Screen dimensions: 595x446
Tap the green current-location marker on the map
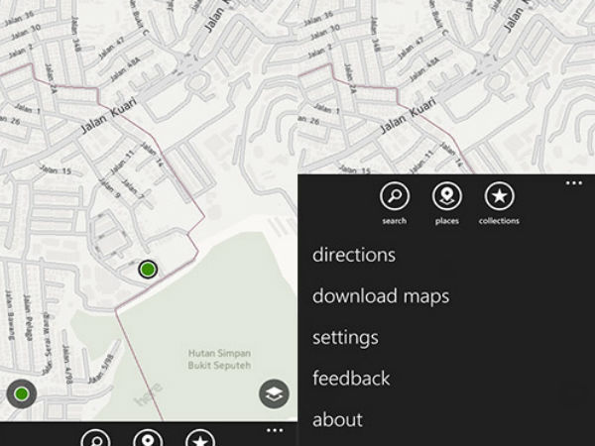[x=148, y=269]
